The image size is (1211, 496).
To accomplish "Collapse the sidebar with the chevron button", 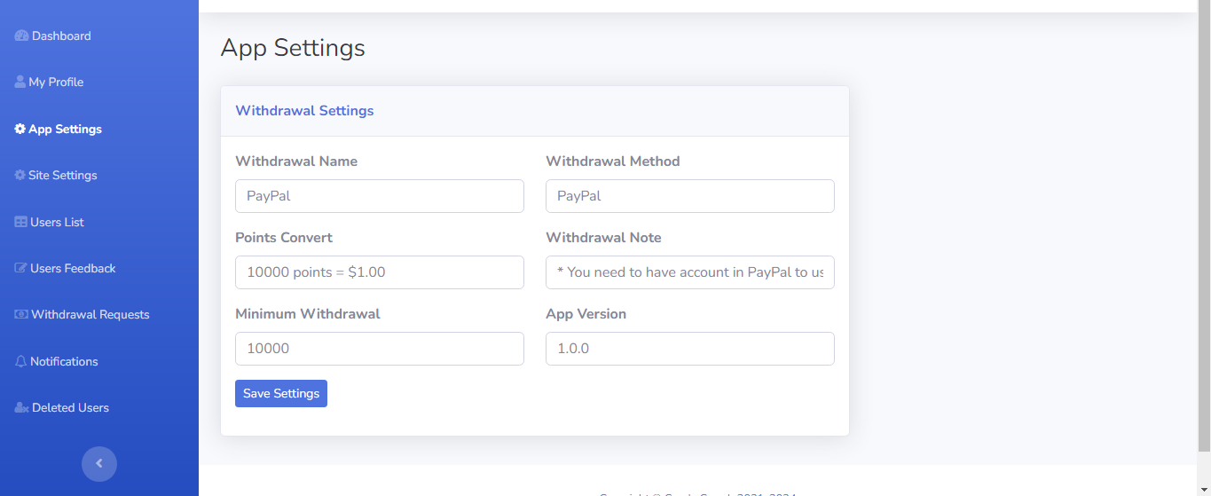I will (99, 463).
